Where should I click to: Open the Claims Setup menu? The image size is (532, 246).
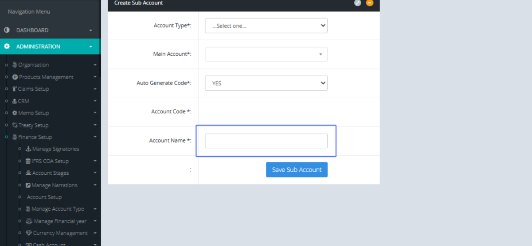33,89
